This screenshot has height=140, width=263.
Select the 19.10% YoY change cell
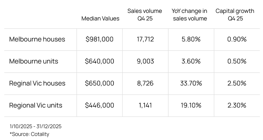[x=191, y=105]
